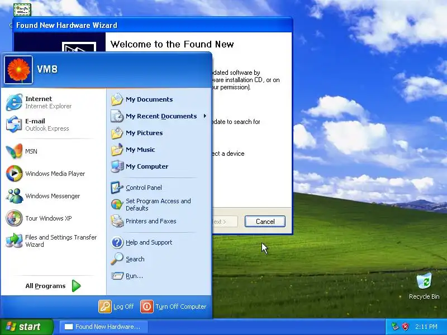Click the desktop icon above wizard window
This screenshot has height=335, width=447.
22,9
